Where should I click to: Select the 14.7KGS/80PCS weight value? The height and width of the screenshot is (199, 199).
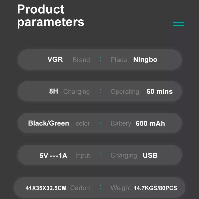155,188
